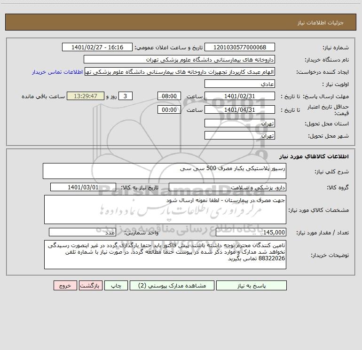Click quantity field 145,000
This screenshot has width=362, height=350.
coord(251,232)
